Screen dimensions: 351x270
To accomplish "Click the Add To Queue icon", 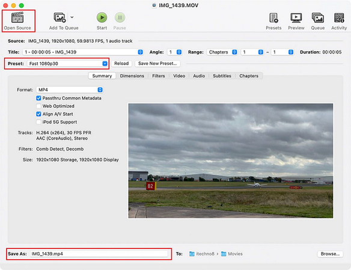I will 60,17.
